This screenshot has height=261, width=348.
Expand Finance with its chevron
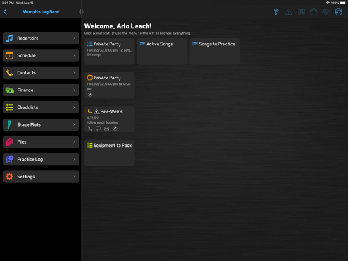click(x=74, y=90)
